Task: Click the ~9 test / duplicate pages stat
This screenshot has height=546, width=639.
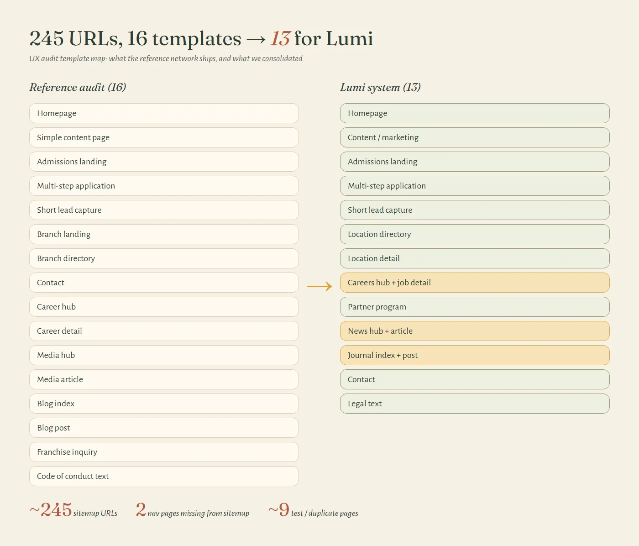Action: coord(313,510)
